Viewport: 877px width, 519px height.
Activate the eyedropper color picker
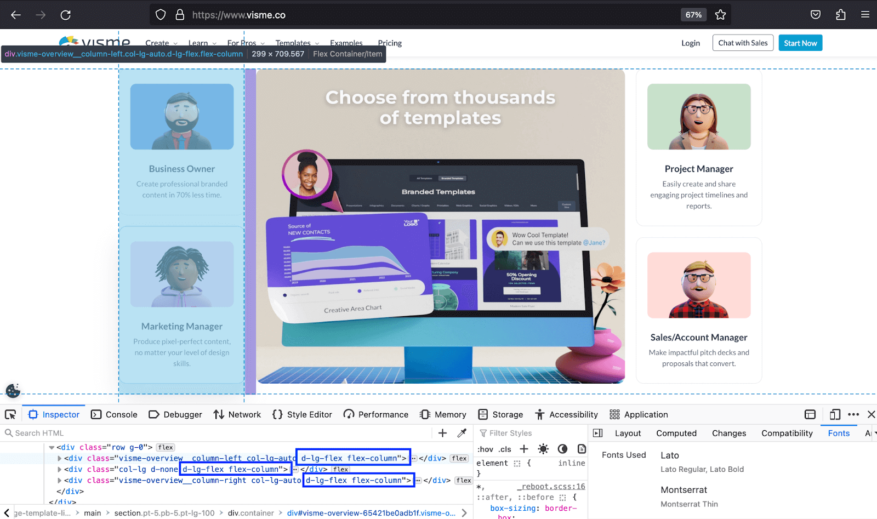(x=462, y=433)
